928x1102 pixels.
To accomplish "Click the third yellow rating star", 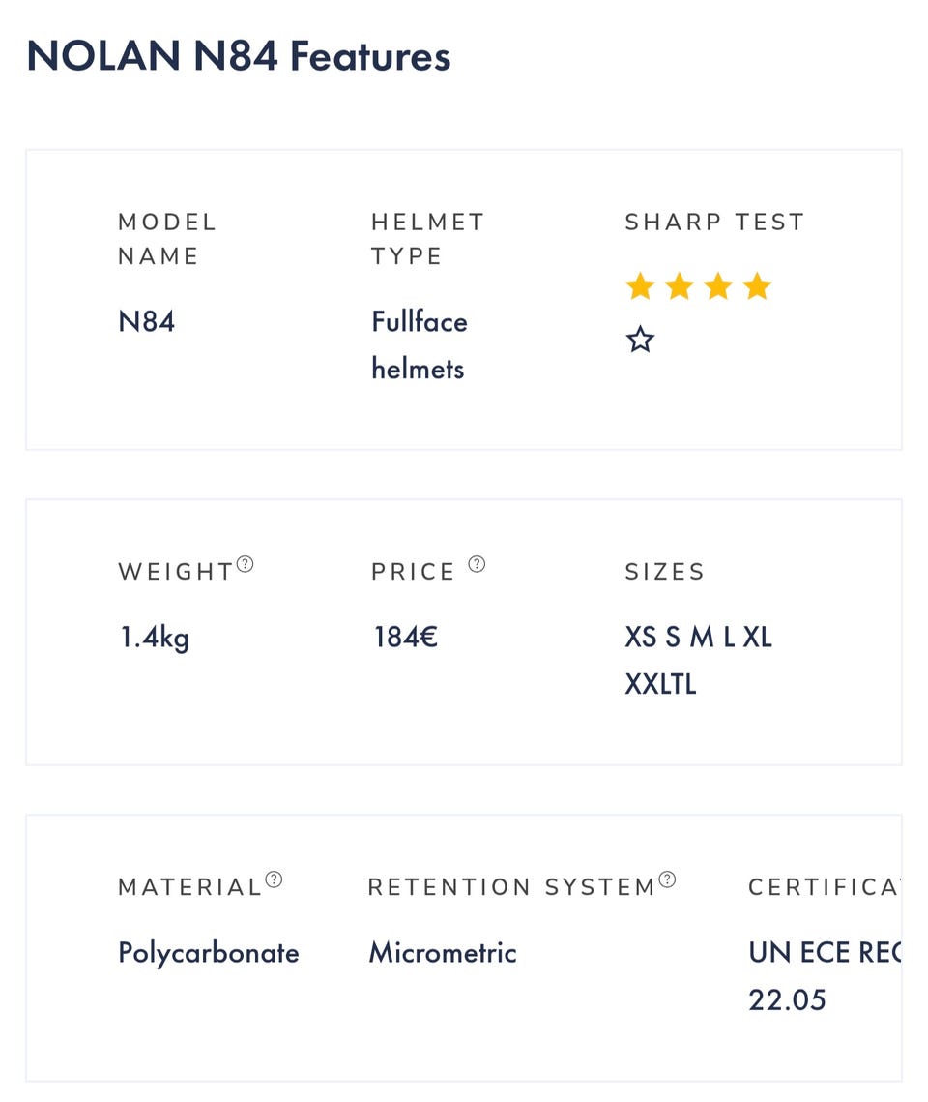I will (718, 286).
